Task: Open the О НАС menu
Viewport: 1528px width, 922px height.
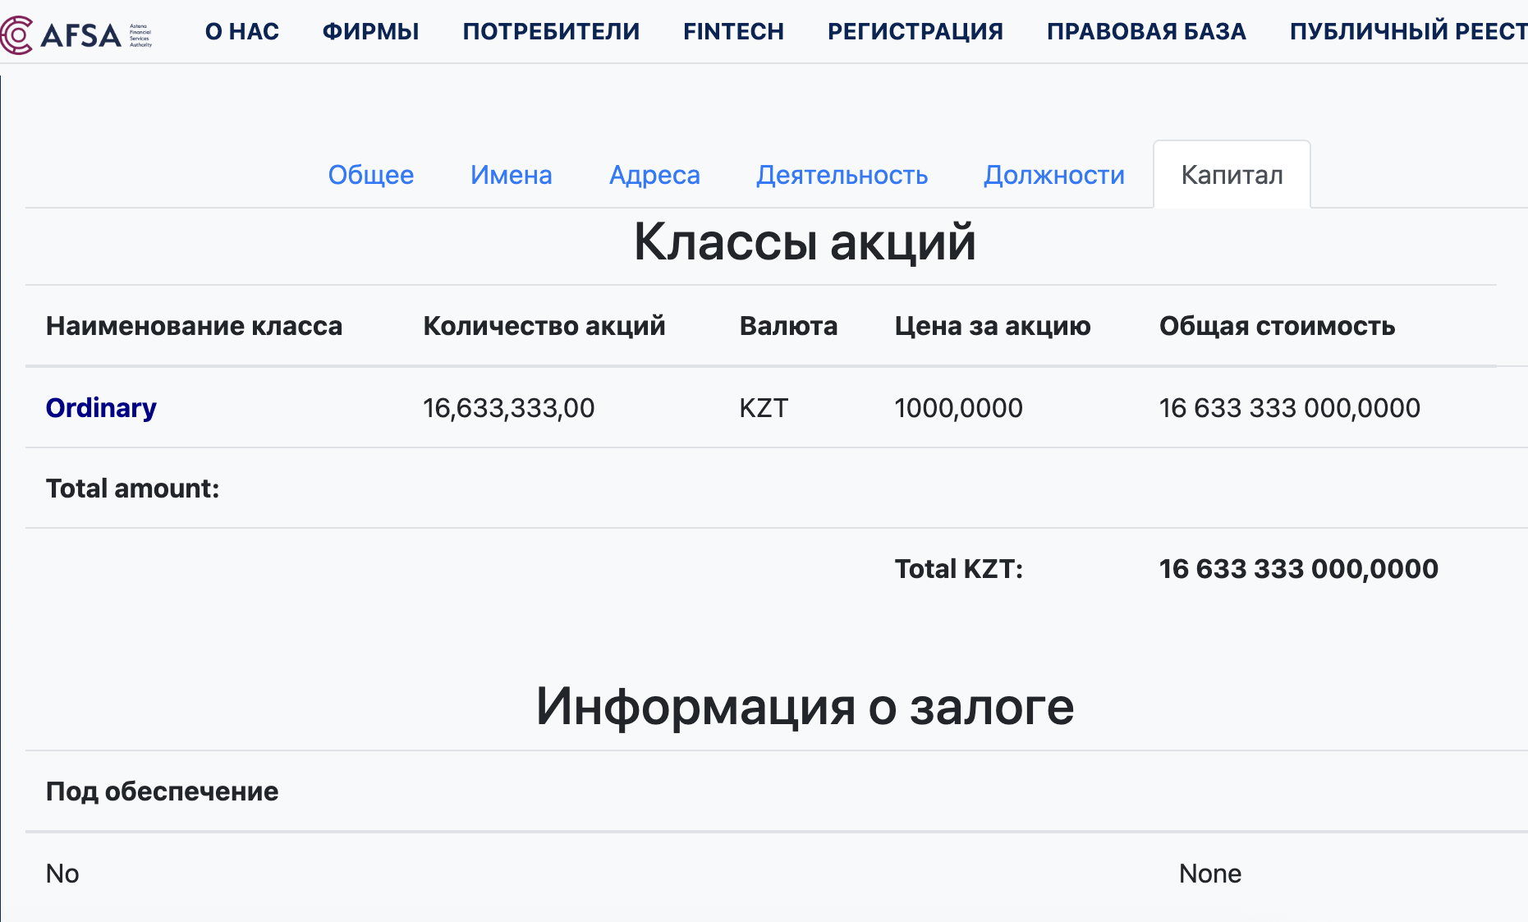Action: pyautogui.click(x=242, y=31)
